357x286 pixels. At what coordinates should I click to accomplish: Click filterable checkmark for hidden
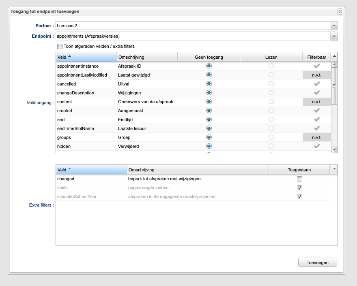317,146
